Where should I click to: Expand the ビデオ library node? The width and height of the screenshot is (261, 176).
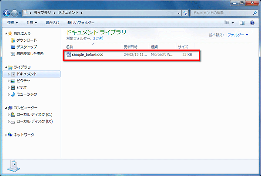[9, 88]
